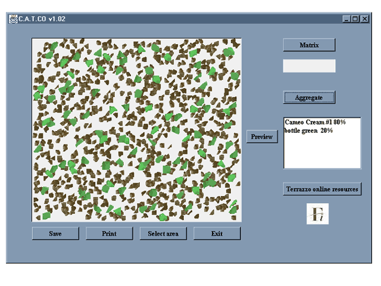
Task: Click the C.A.T.CO application icon in title bar
Action: (x=13, y=19)
